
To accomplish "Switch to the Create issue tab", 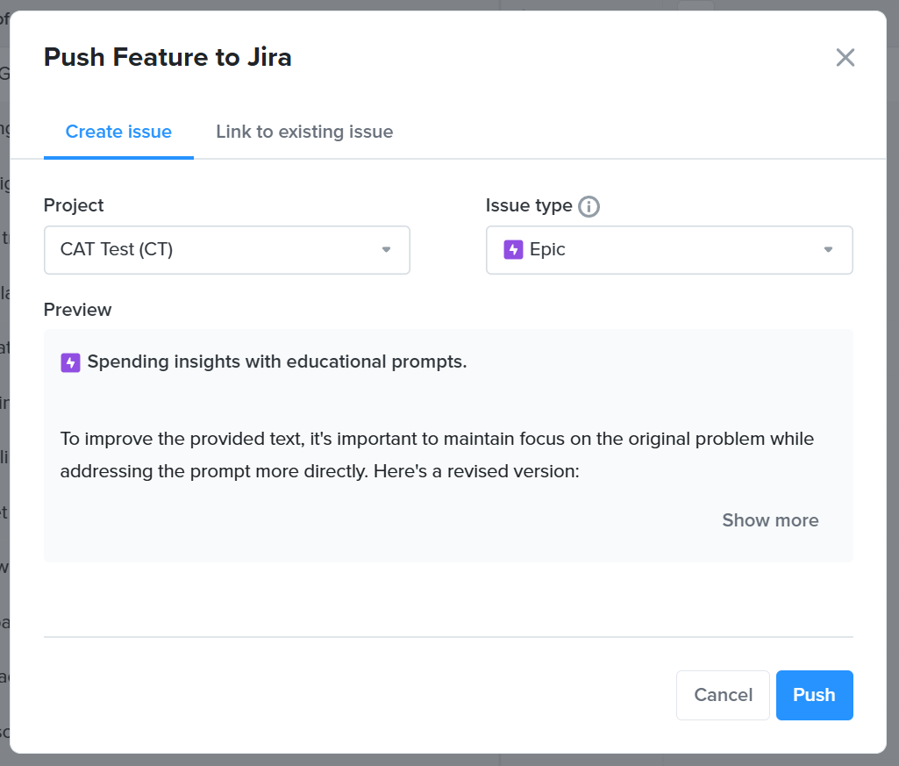I will (118, 132).
